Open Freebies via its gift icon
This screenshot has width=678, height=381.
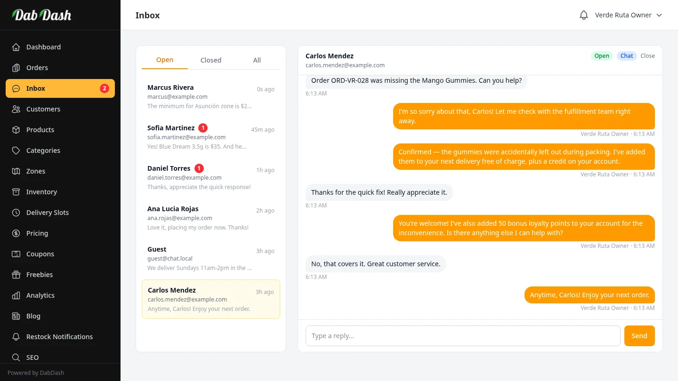tap(16, 275)
